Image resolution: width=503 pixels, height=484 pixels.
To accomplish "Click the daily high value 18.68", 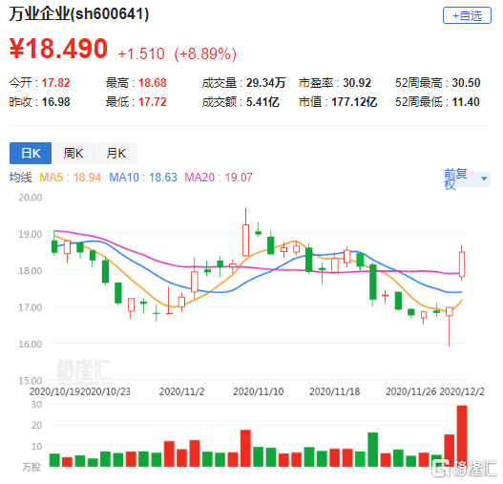I will [153, 83].
